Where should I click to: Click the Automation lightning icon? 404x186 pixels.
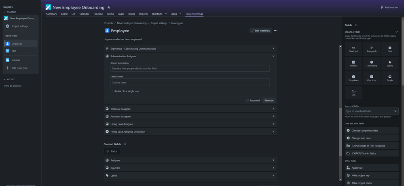tap(382, 7)
